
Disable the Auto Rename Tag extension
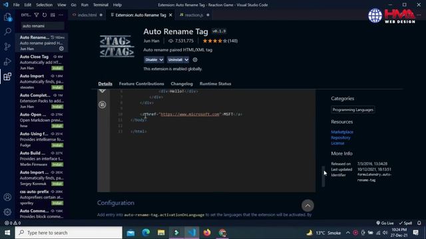point(151,60)
